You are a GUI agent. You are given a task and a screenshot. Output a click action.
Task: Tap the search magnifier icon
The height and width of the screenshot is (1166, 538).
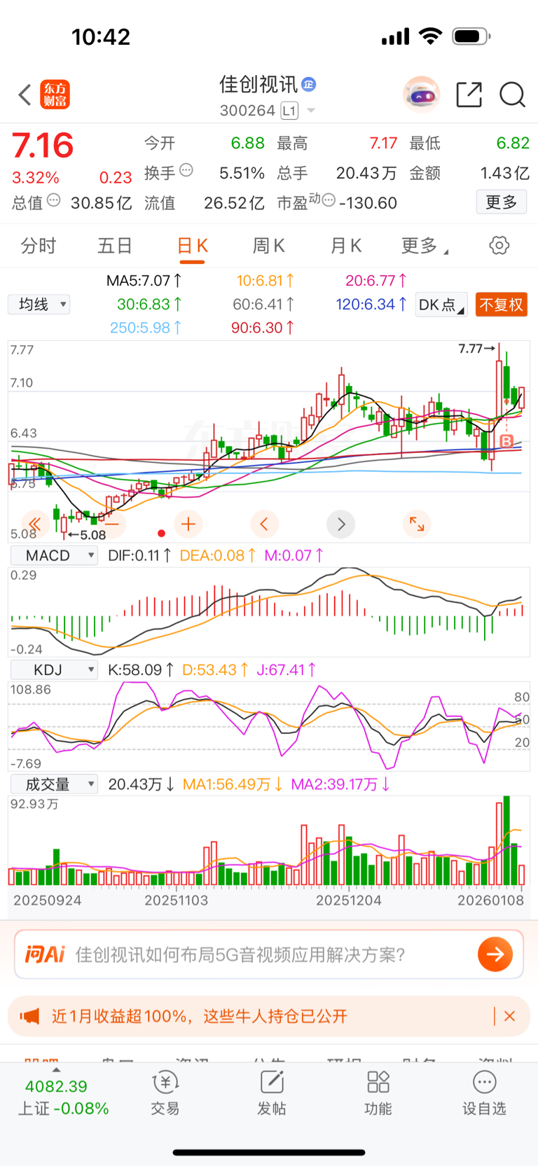(512, 95)
